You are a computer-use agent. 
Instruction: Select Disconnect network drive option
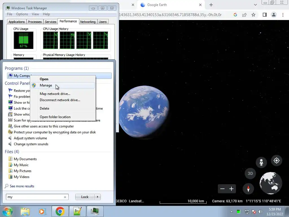coord(63,100)
